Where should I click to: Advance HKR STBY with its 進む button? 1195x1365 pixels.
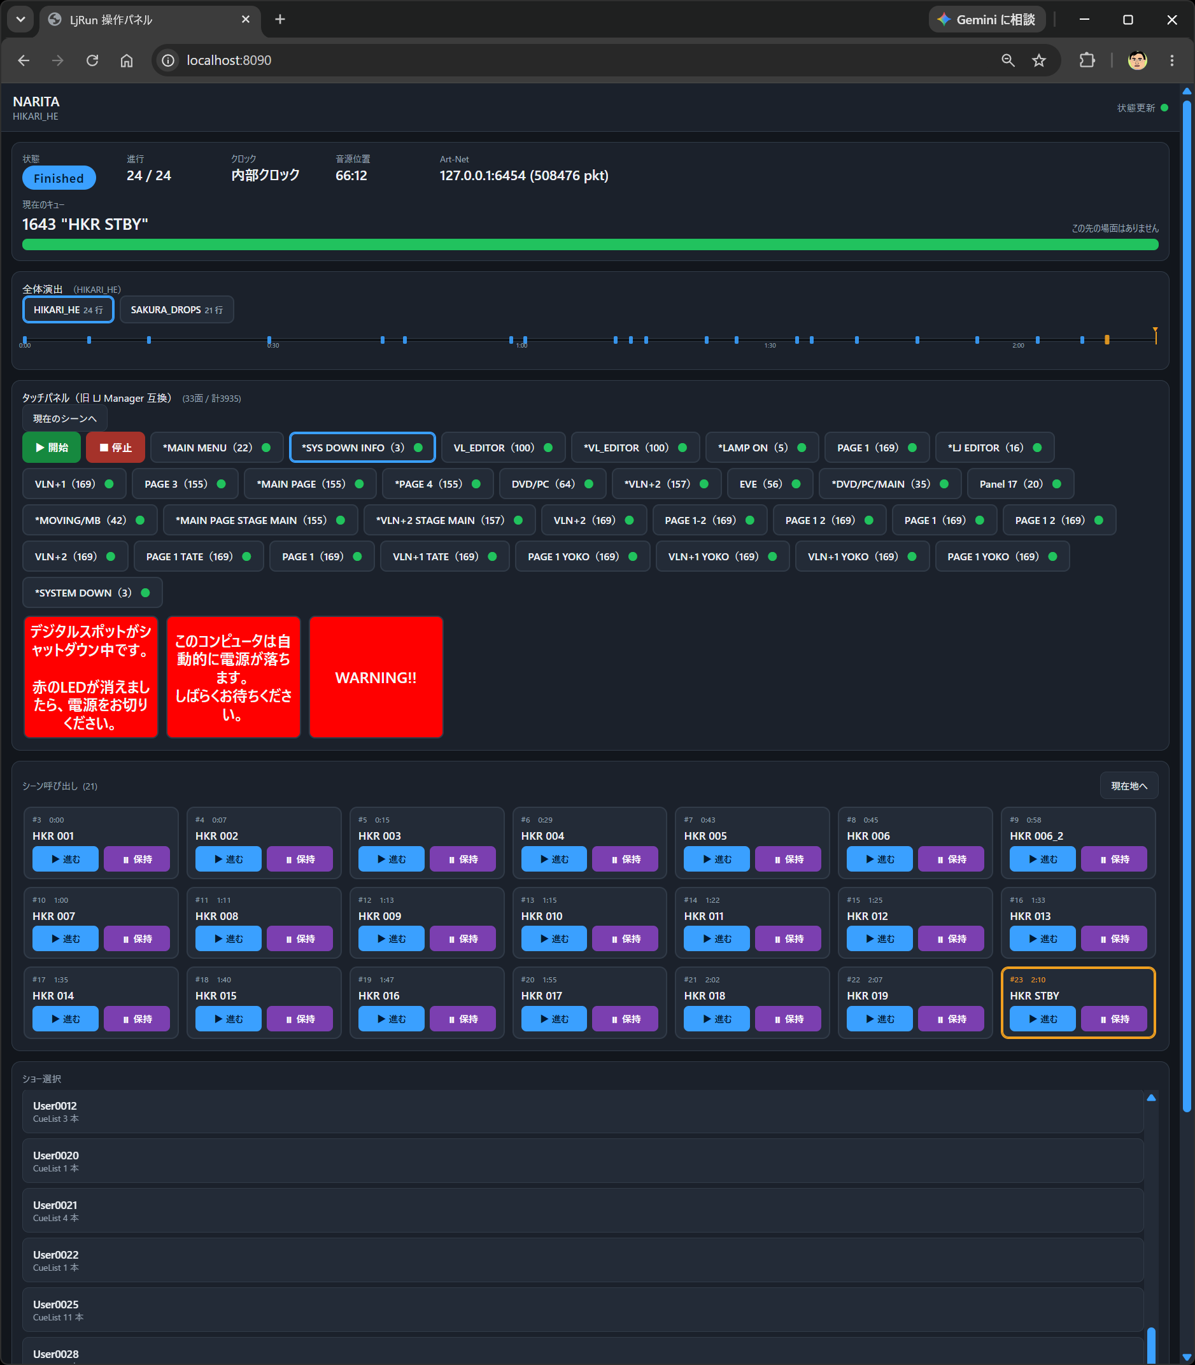1042,1018
